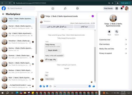Click the large listing photo in info panel
132x95 pixels.
point(113,18)
